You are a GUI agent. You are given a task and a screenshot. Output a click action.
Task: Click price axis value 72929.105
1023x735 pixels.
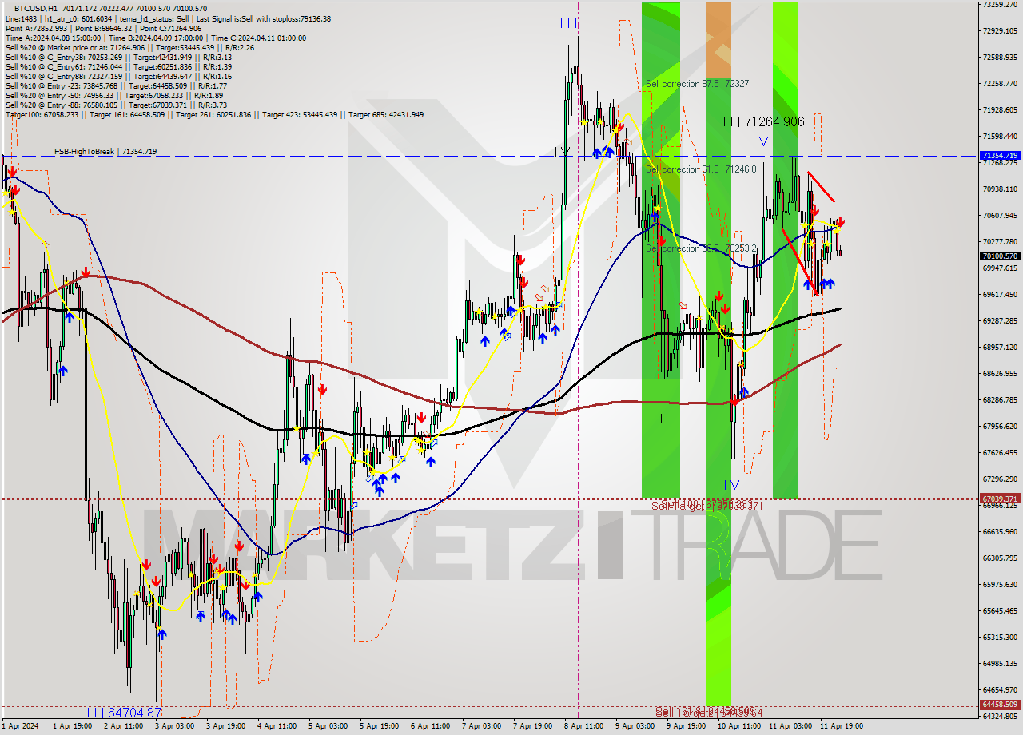point(1000,31)
